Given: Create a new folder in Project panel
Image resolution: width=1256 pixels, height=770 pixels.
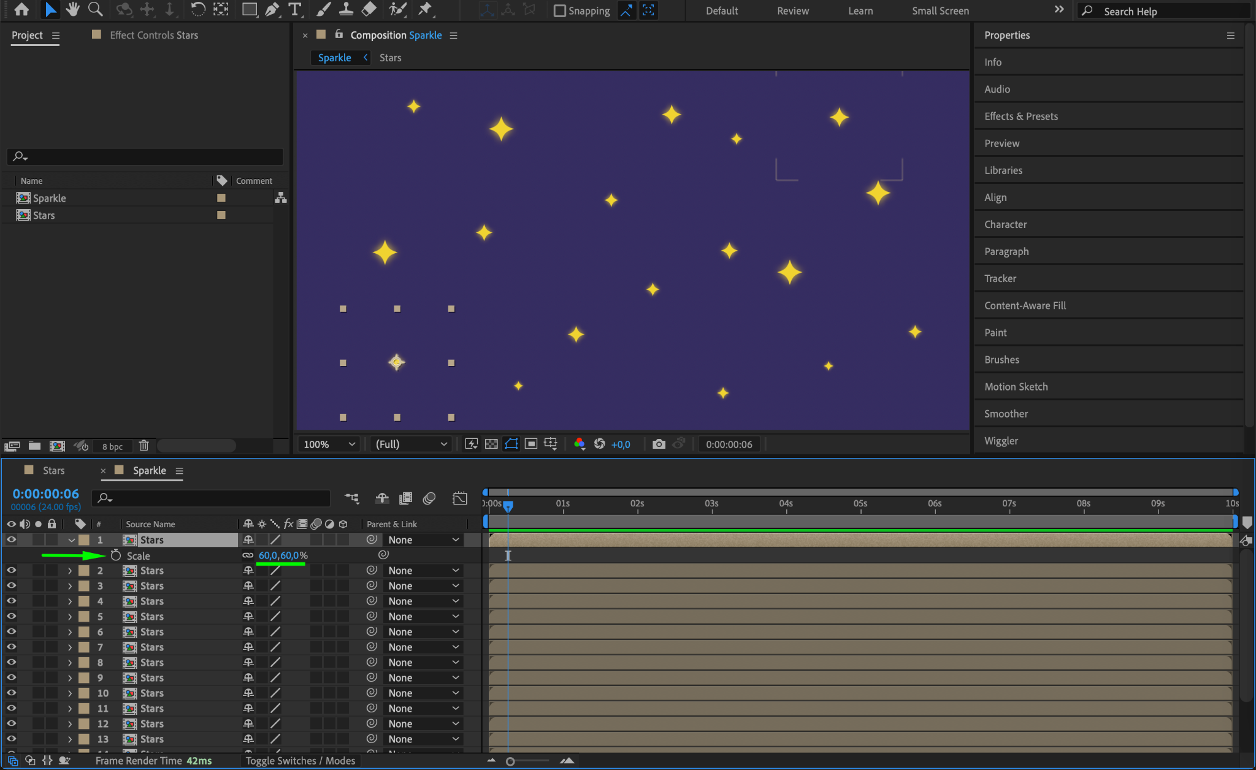Looking at the screenshot, I should [34, 446].
